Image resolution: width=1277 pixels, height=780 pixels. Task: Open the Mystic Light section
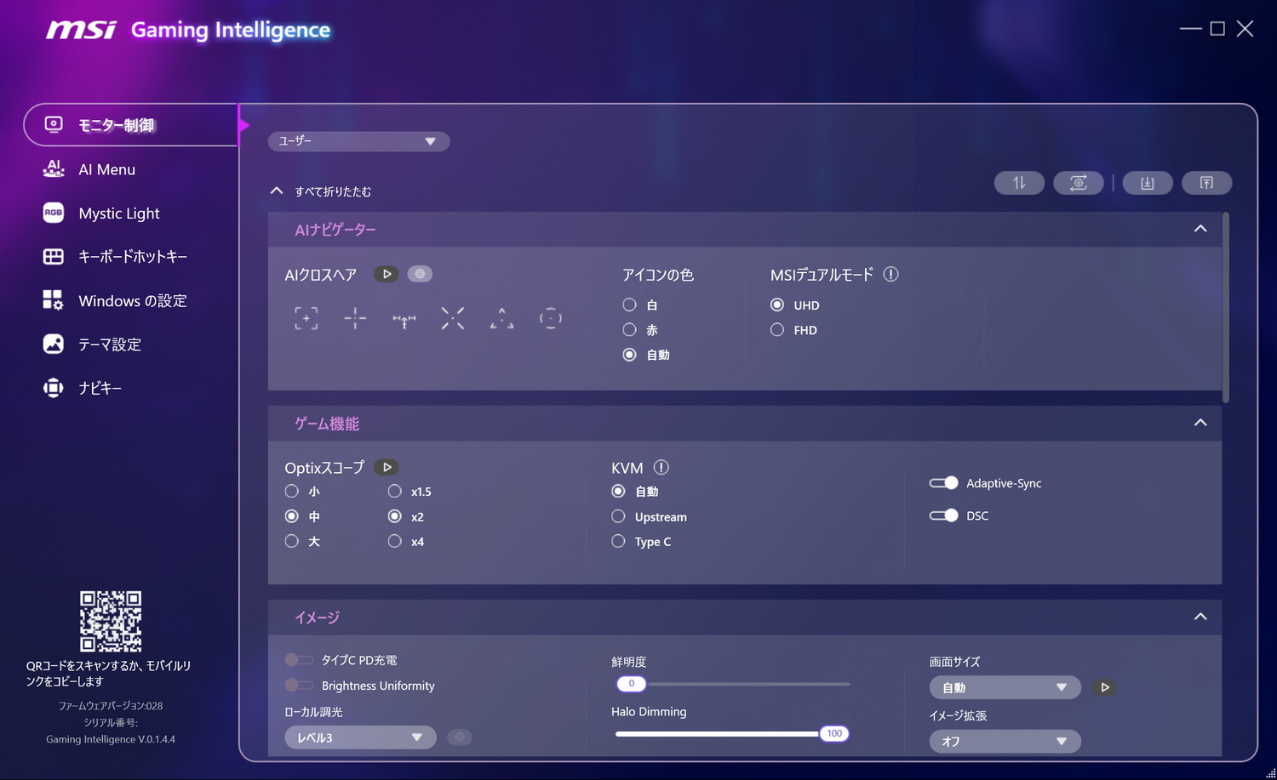[117, 213]
